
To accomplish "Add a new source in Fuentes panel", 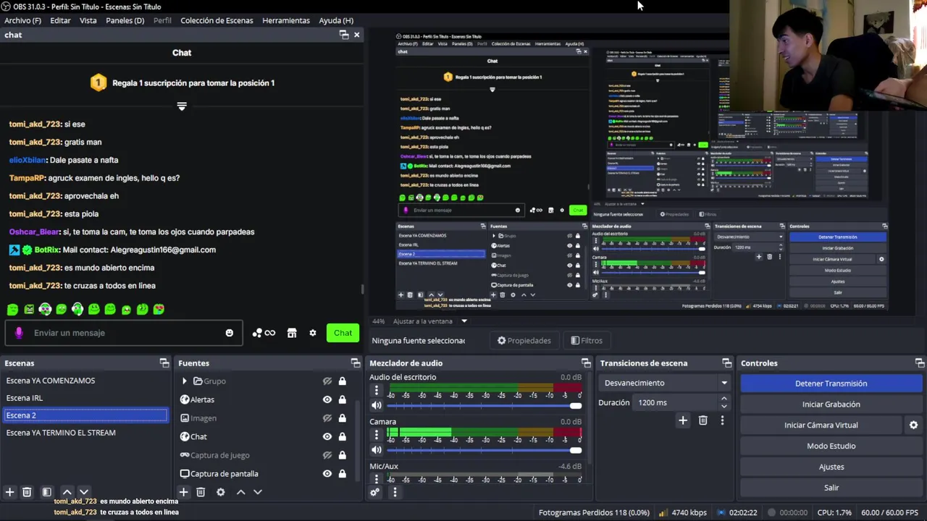I will [184, 492].
